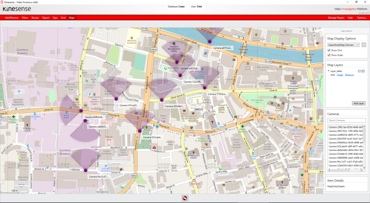Open the Maps menu

tap(72, 18)
